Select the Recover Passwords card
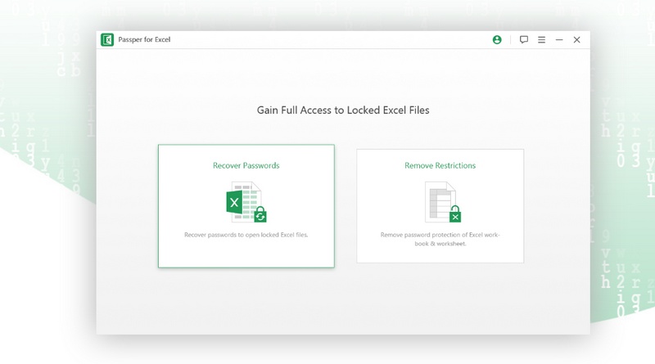 [246, 206]
